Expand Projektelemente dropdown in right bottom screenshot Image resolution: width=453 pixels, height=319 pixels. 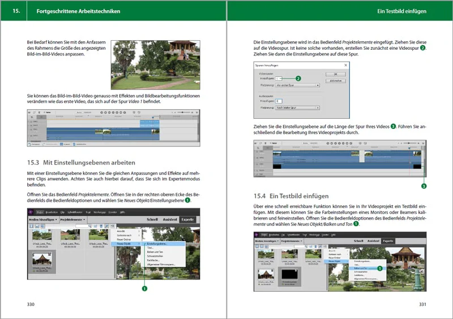coord(292,241)
